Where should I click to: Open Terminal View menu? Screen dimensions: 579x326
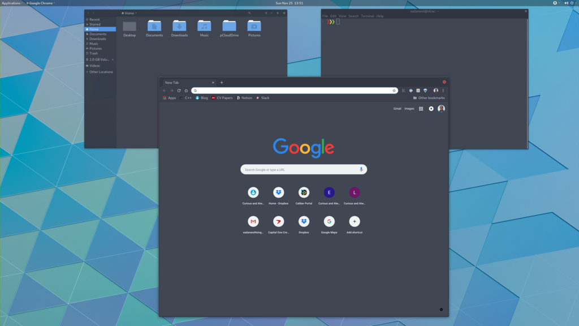(x=343, y=16)
